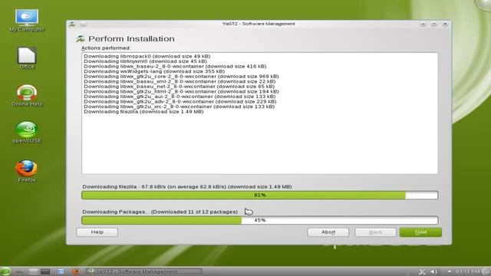Click the taskbar clock
Image resolution: width=491 pixels, height=276 pixels.
[467, 271]
